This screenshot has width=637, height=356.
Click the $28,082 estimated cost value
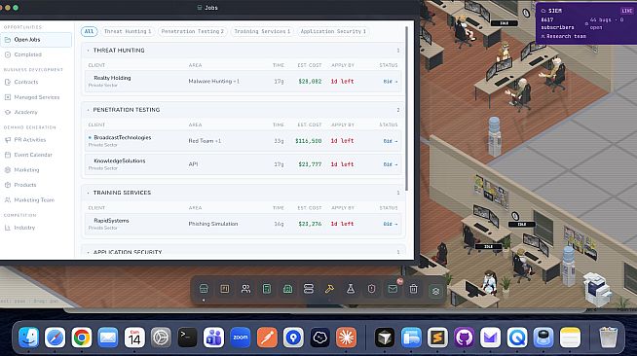click(x=310, y=82)
